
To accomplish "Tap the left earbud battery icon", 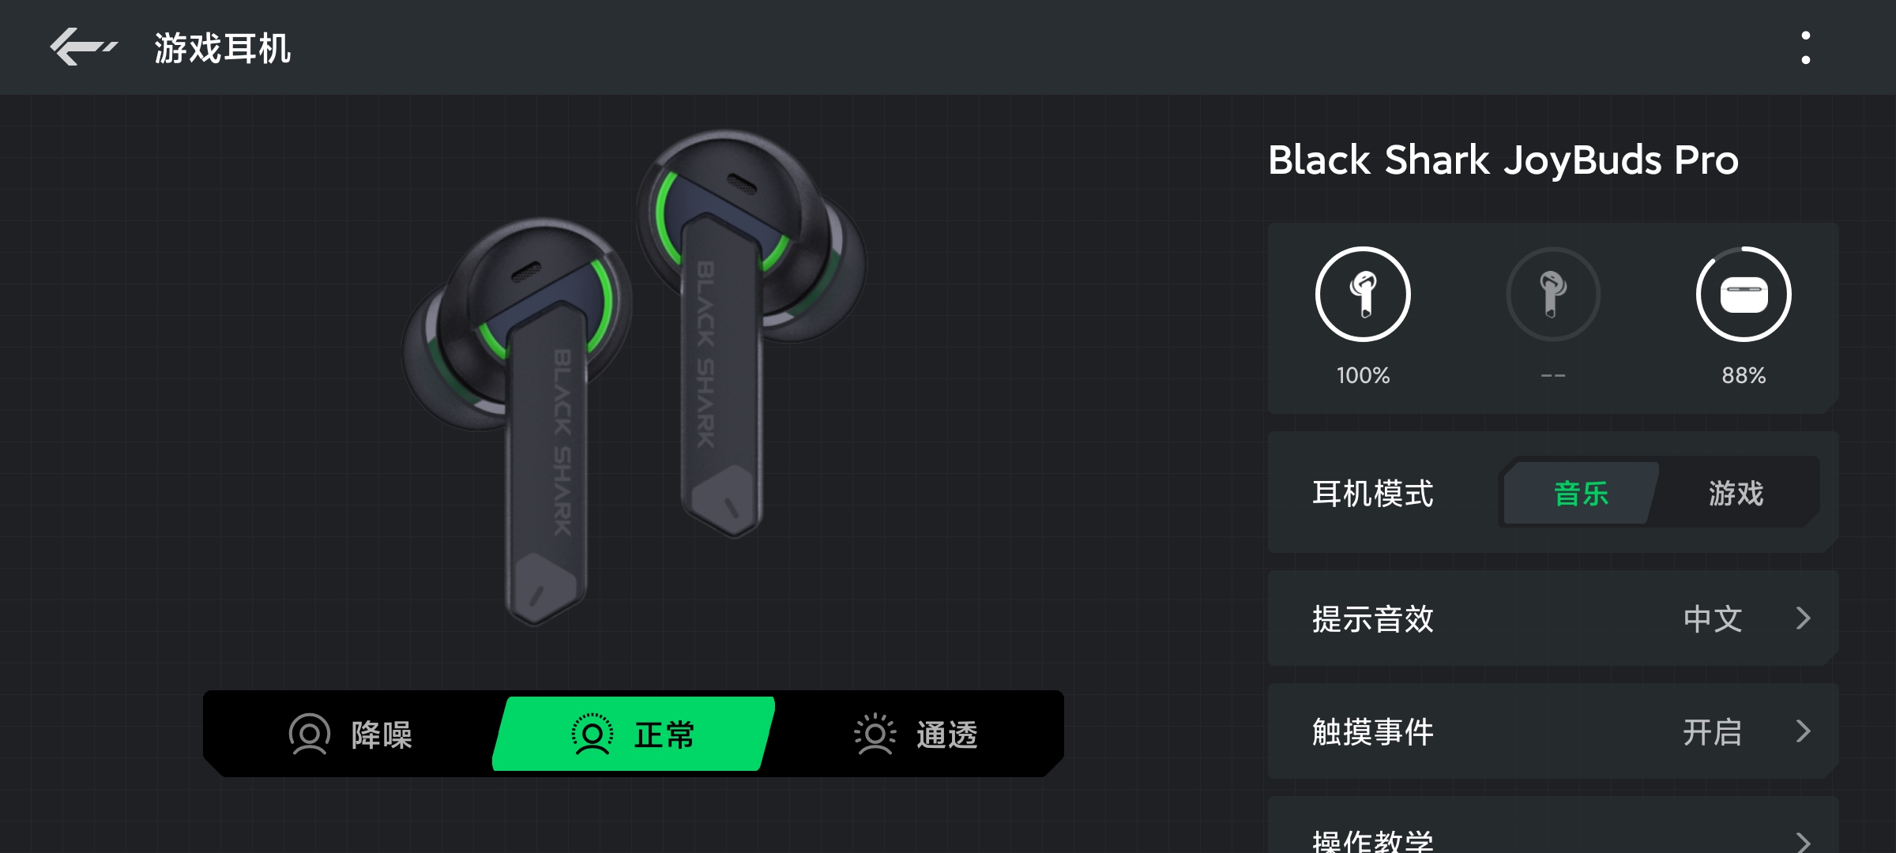I will click(1363, 294).
